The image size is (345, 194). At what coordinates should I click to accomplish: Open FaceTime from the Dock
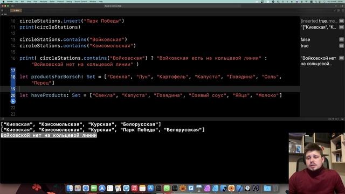(94, 188)
